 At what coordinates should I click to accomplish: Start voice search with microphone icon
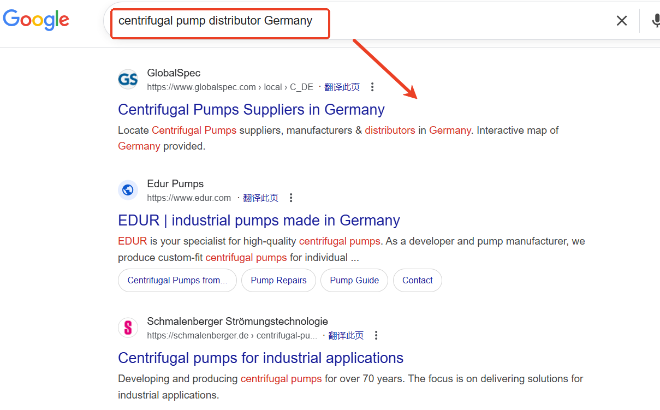(655, 21)
